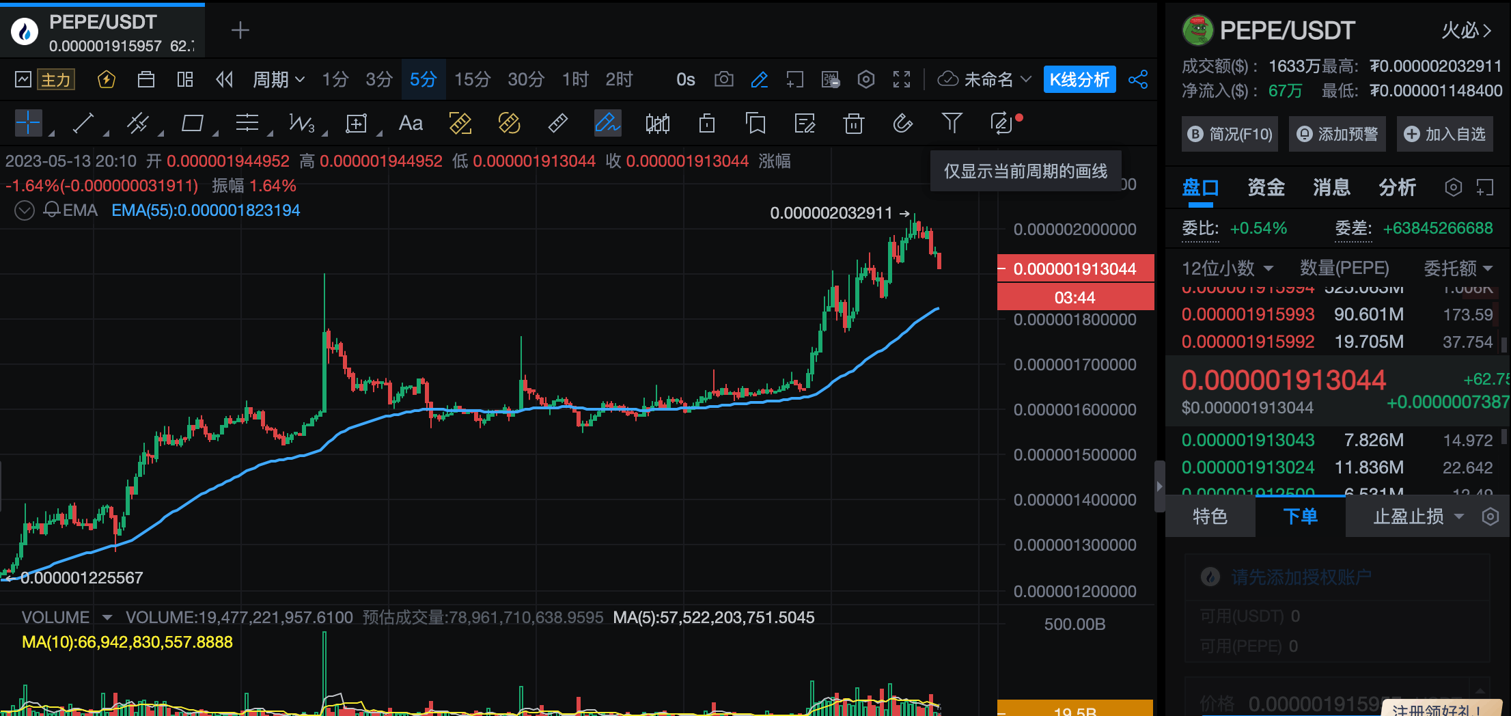Delete drawings with trash icon
This screenshot has height=716, width=1511.
click(x=854, y=123)
